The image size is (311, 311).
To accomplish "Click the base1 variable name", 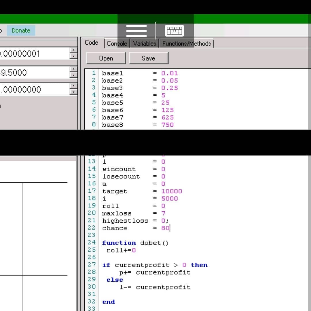I will pos(113,73).
